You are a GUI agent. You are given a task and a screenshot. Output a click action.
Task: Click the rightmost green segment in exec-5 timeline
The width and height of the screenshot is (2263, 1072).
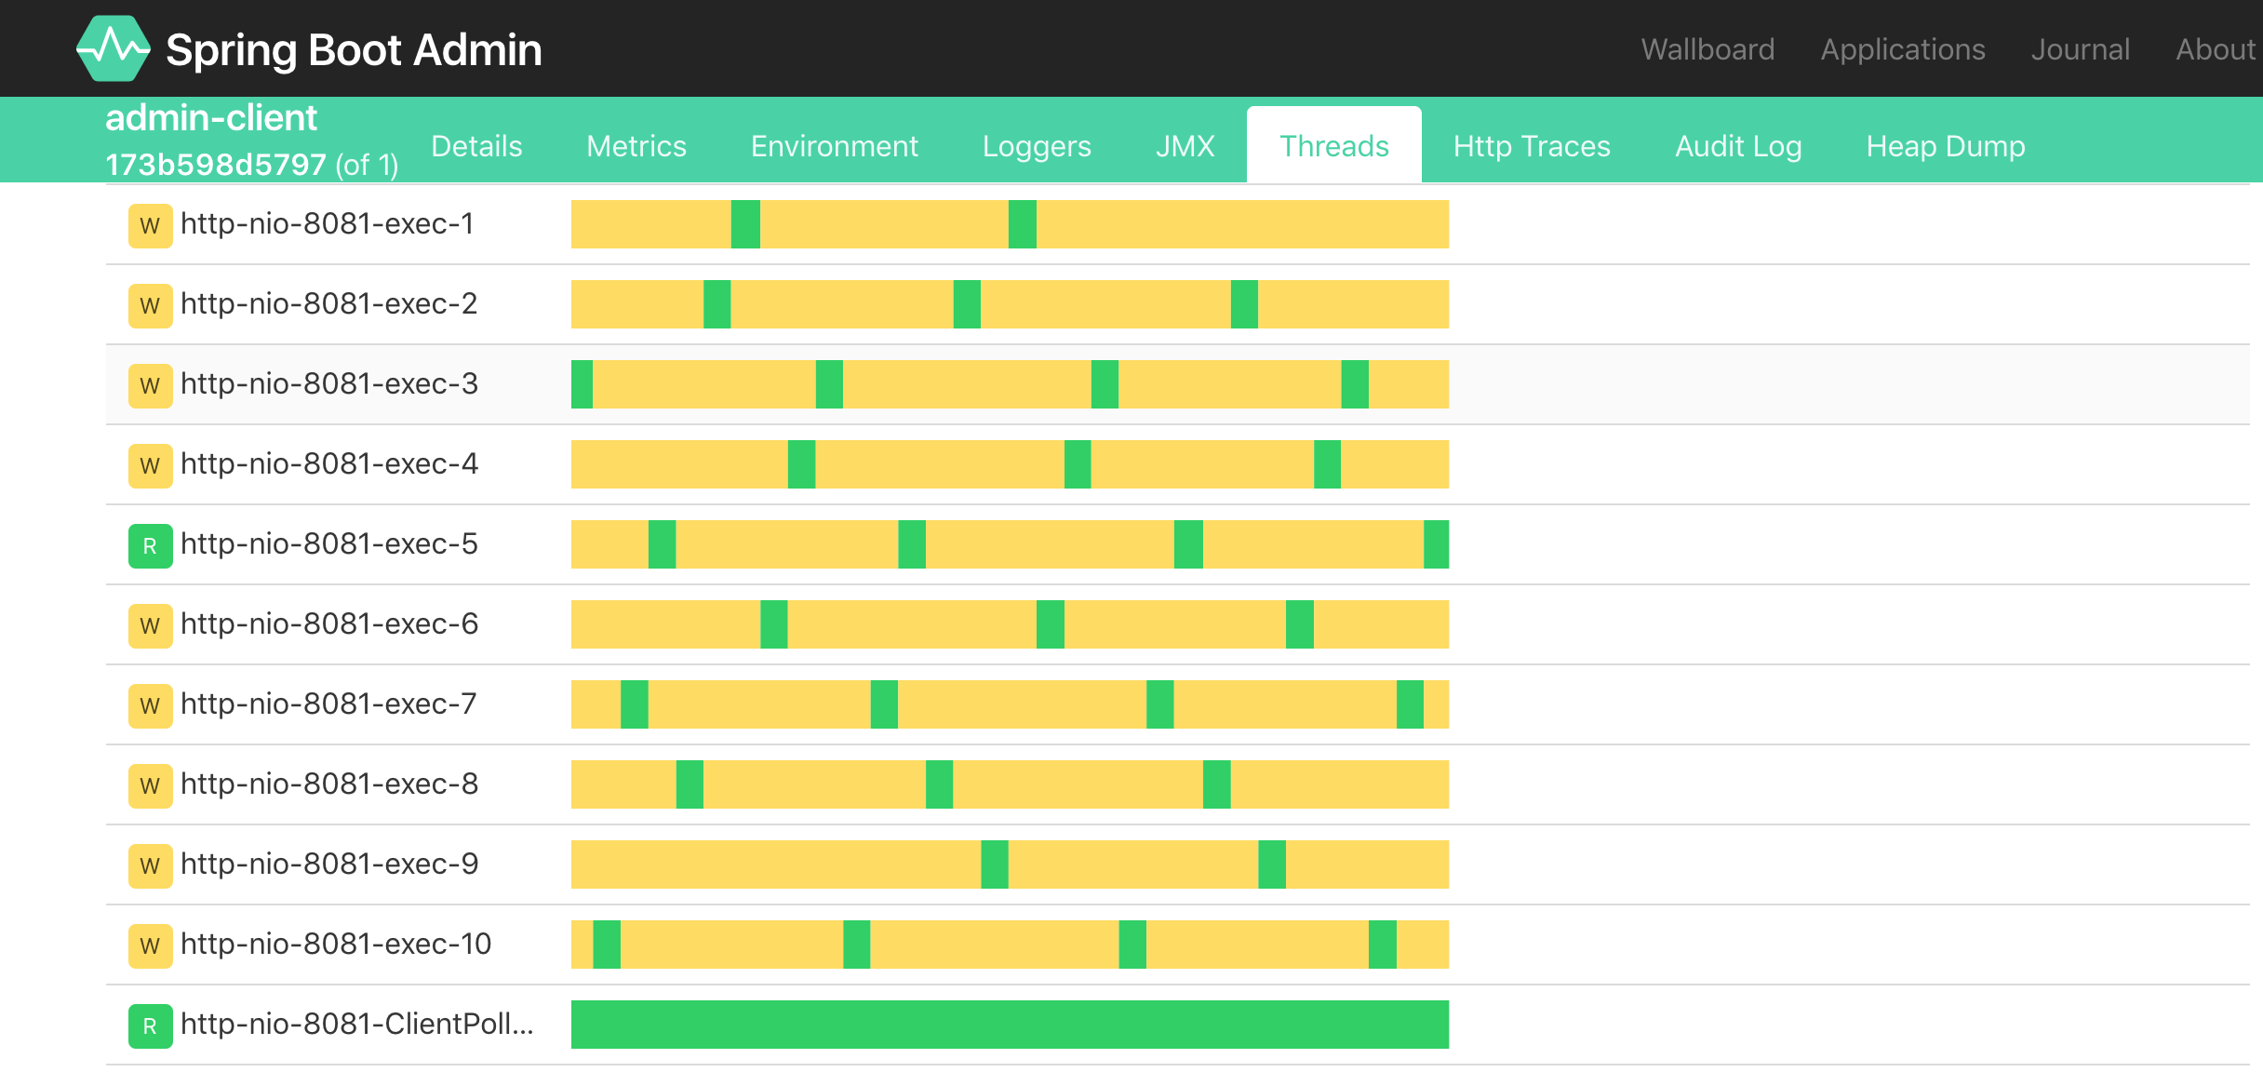click(1436, 544)
